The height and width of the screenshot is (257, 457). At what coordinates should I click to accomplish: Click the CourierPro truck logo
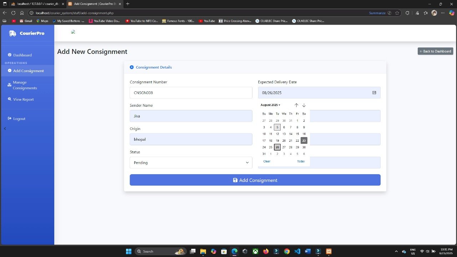(12, 33)
